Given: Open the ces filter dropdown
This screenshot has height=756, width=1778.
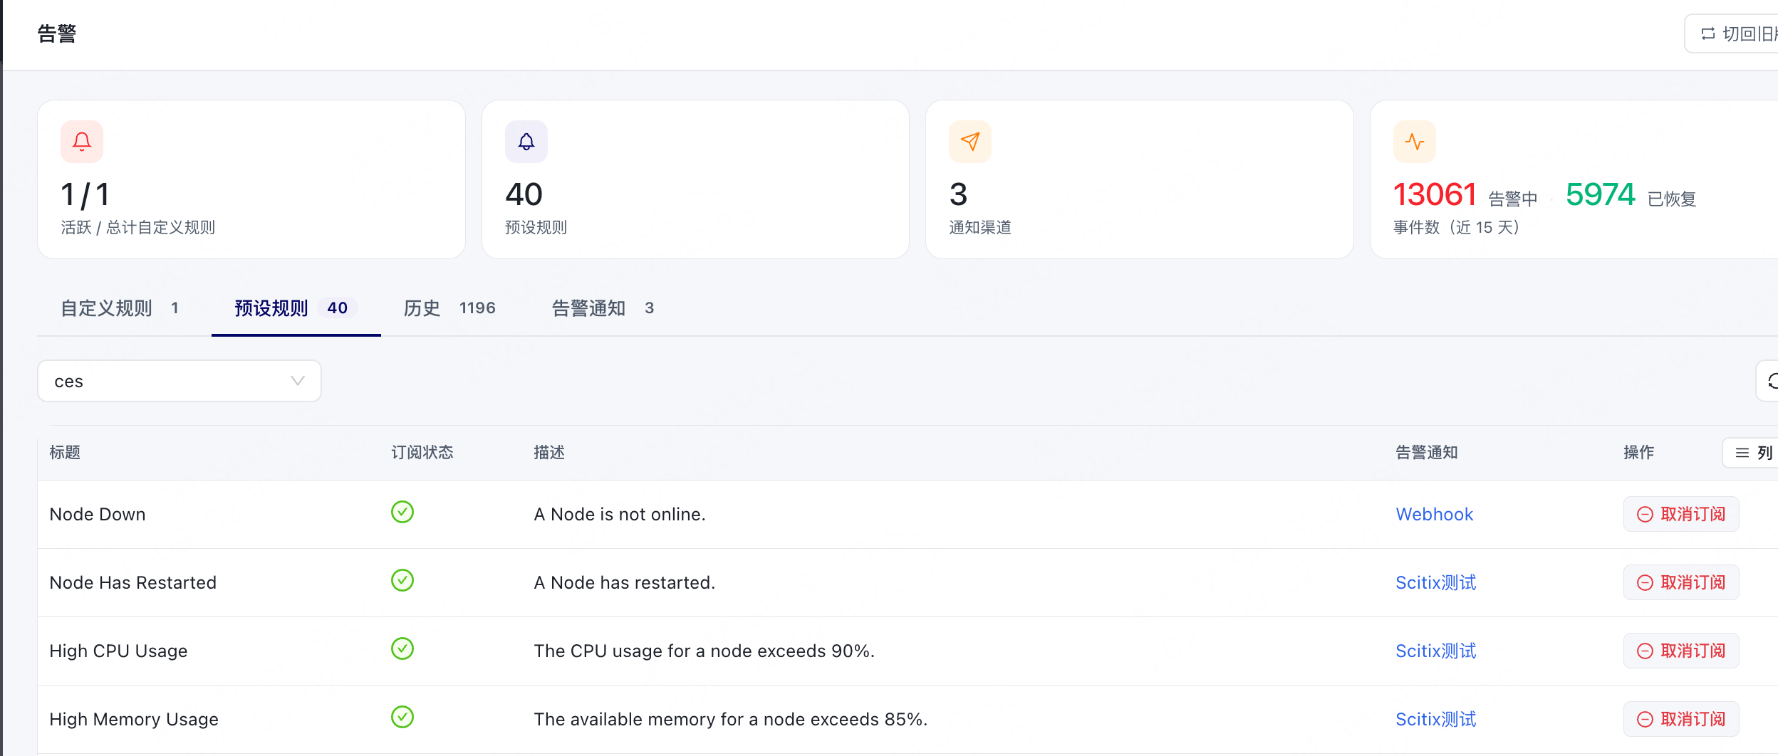Looking at the screenshot, I should pyautogui.click(x=180, y=381).
